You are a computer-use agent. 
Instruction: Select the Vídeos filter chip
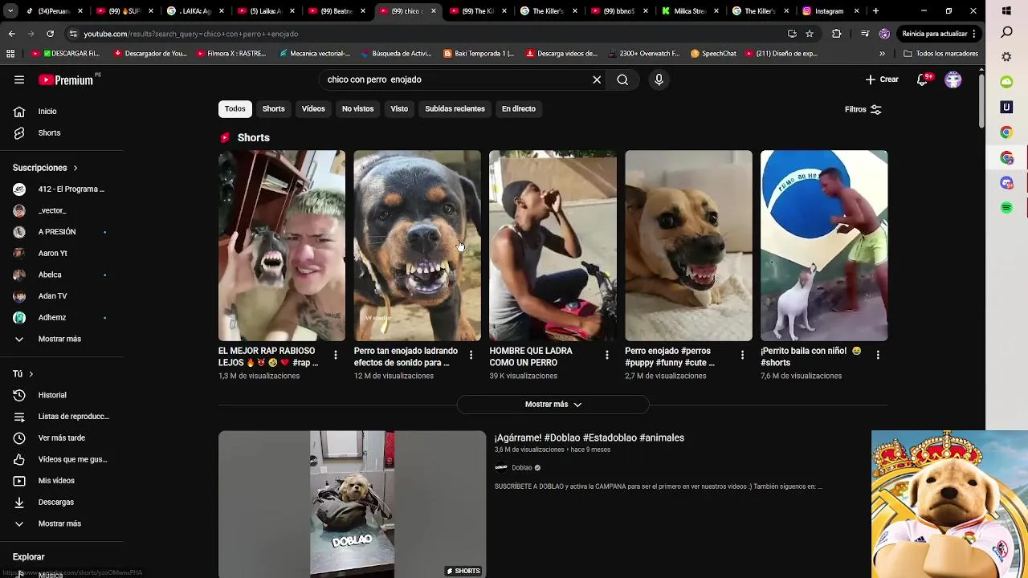pos(313,109)
